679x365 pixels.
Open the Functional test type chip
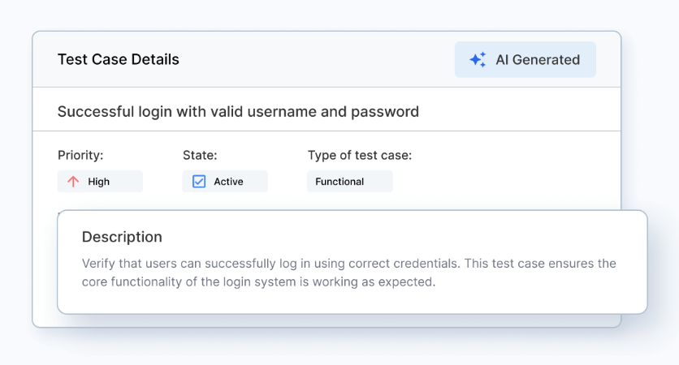(x=349, y=182)
